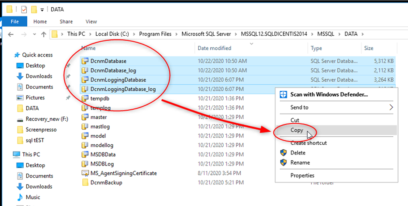Open the DcnmBackup folder icon
The width and height of the screenshot is (408, 206).
[x=85, y=183]
